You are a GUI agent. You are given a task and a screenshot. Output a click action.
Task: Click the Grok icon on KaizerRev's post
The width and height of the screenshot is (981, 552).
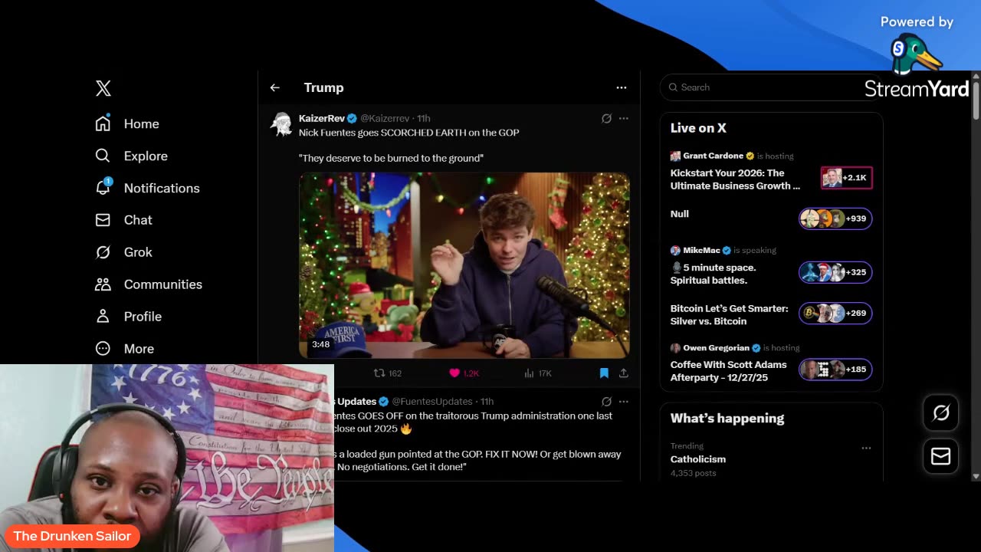606,118
